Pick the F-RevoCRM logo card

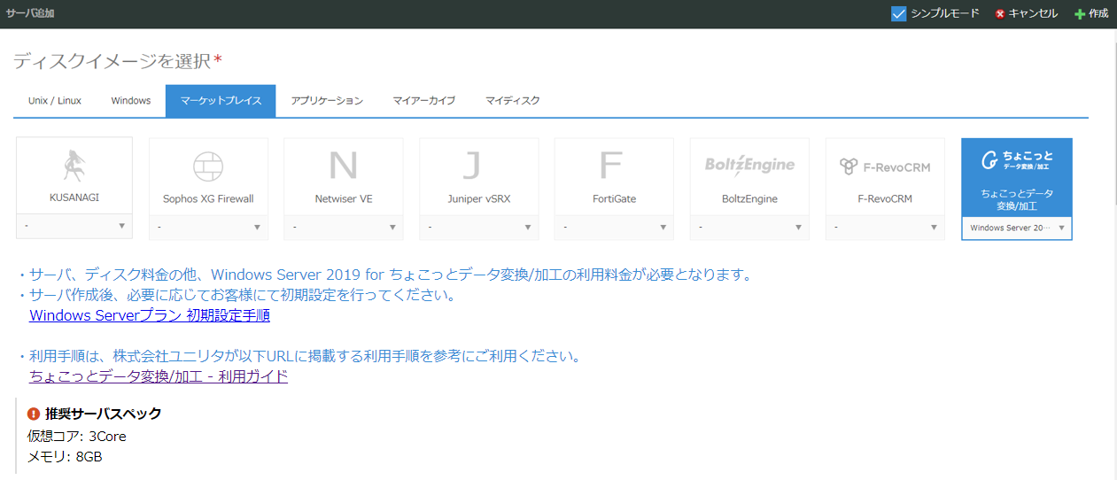[885, 176]
